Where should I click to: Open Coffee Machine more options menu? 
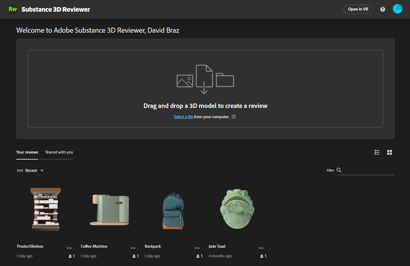click(133, 248)
